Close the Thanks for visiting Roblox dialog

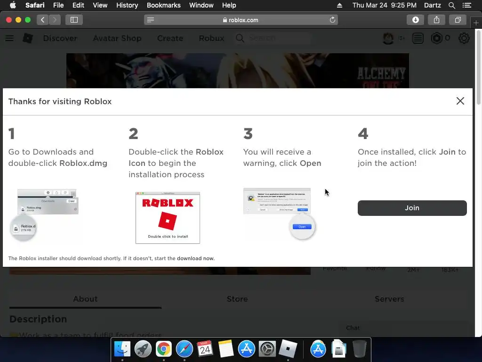[x=460, y=101]
